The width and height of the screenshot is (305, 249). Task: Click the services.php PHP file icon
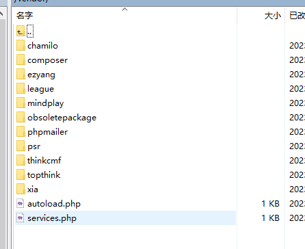point(21,218)
